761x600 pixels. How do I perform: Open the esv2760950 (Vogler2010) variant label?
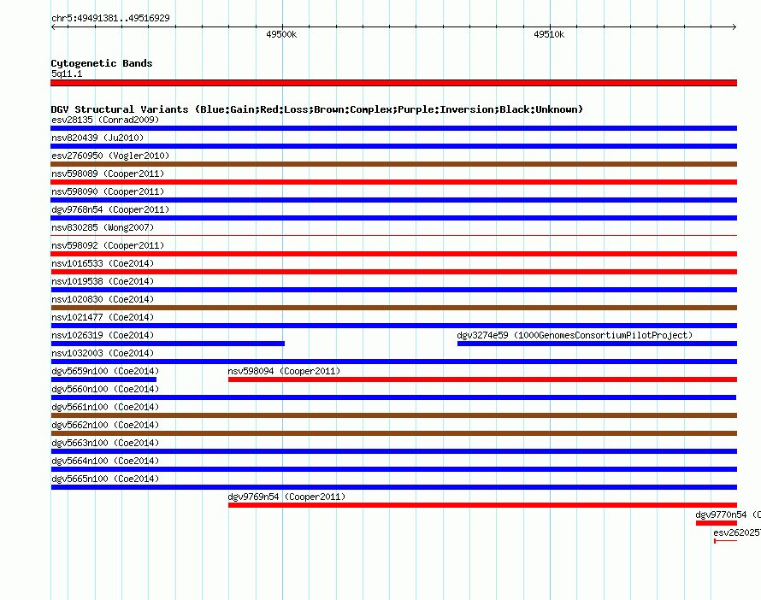point(110,156)
